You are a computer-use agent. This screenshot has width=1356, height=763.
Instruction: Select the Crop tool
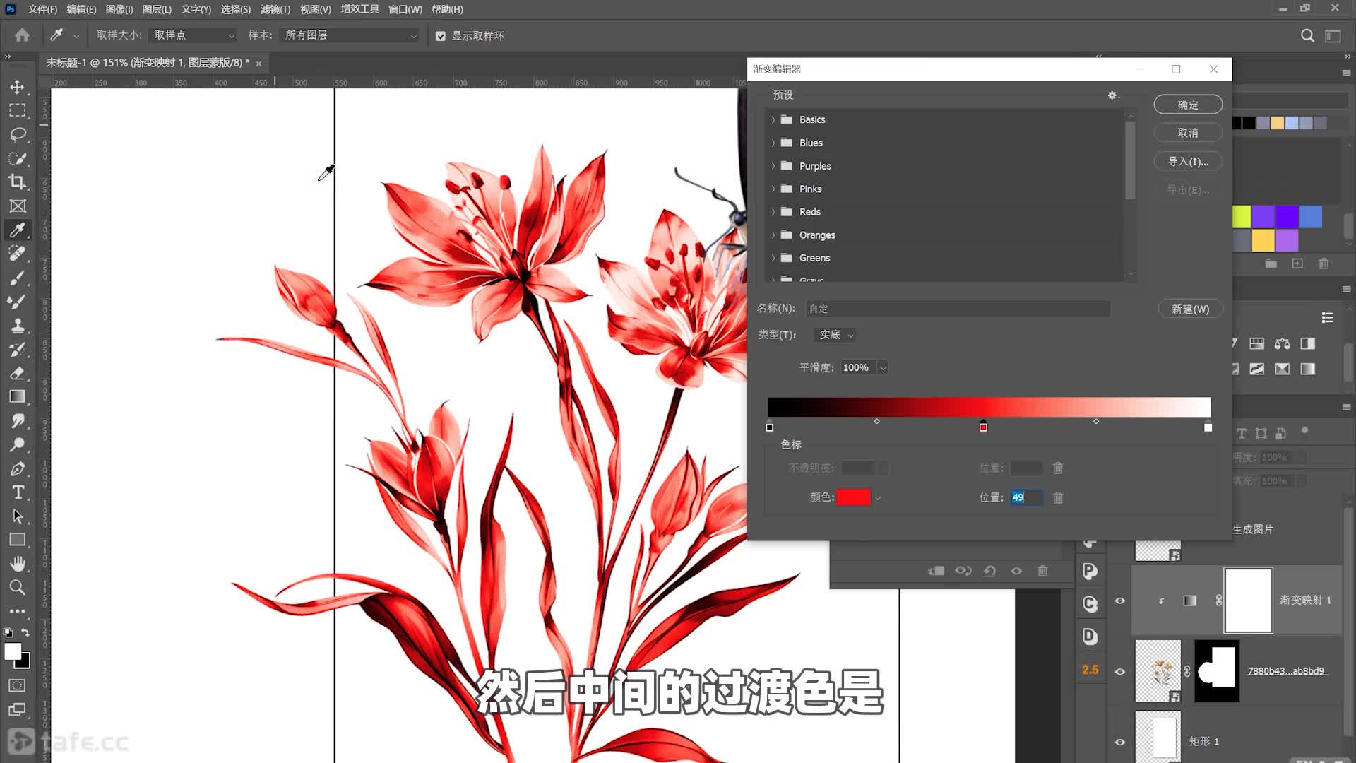[x=17, y=182]
